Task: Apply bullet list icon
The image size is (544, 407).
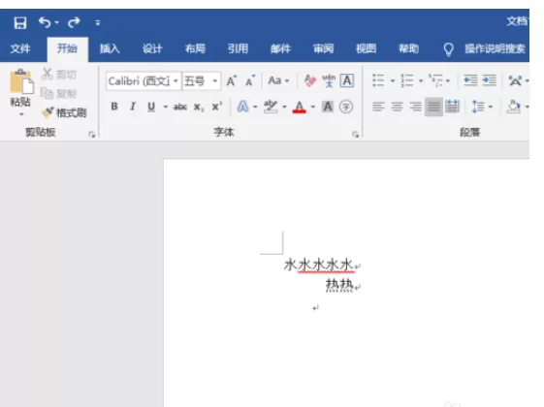Action: coord(378,80)
